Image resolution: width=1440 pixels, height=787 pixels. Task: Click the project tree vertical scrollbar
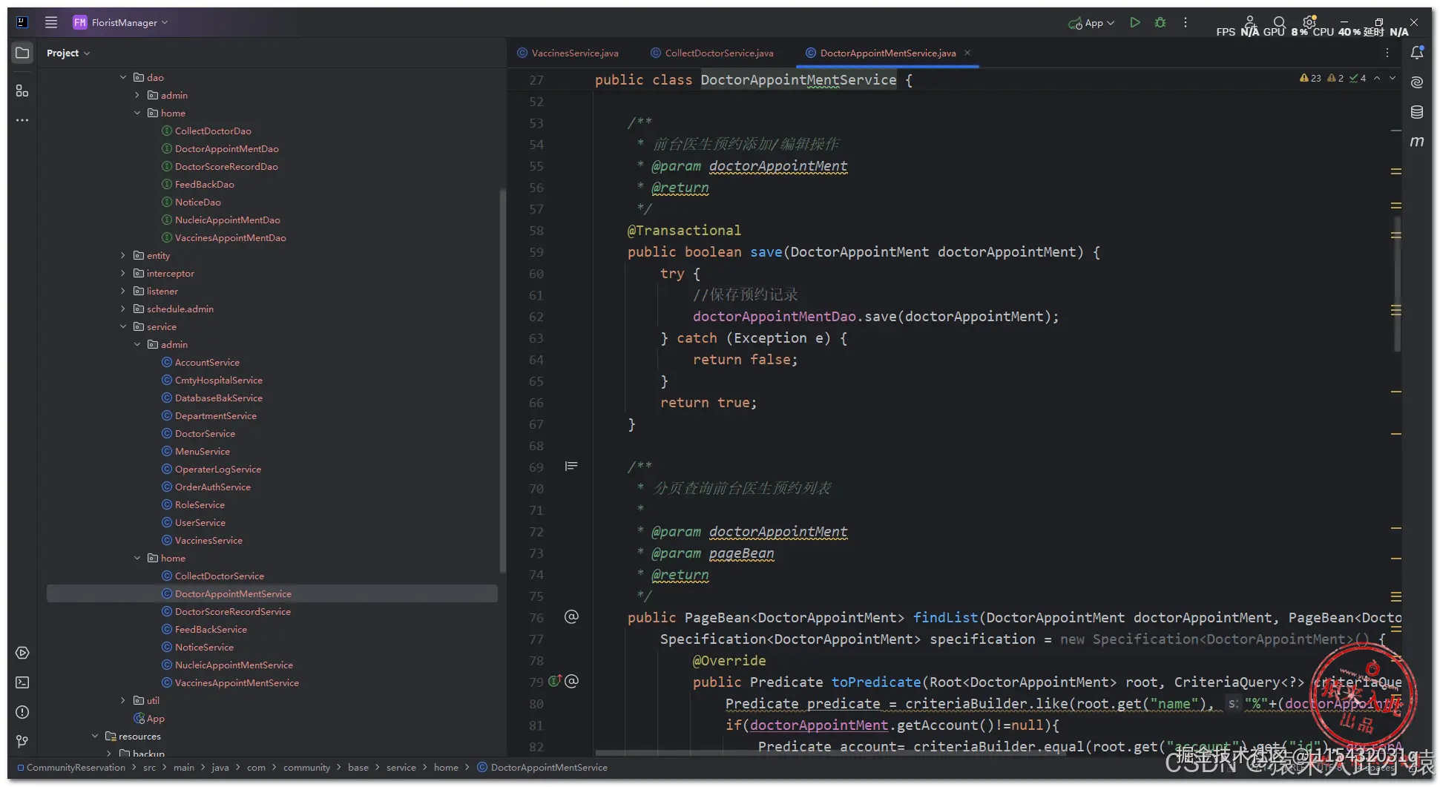[x=502, y=381]
